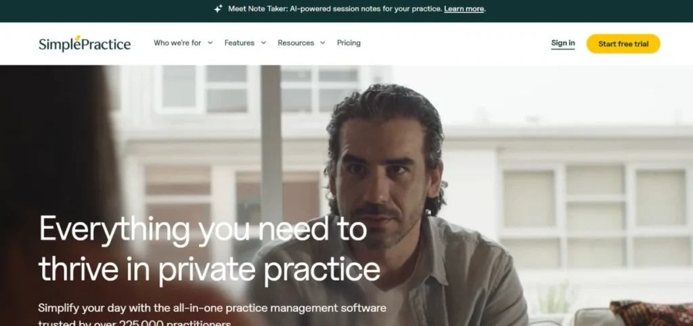Expand the chevron next to Resources
This screenshot has height=326, width=693.
coord(323,43)
